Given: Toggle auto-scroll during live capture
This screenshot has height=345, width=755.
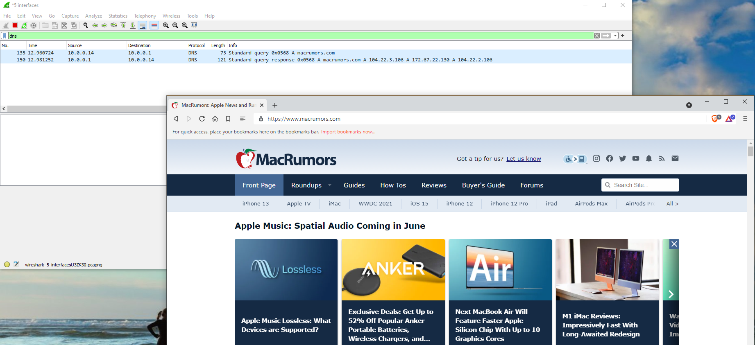Looking at the screenshot, I should click(x=143, y=25).
